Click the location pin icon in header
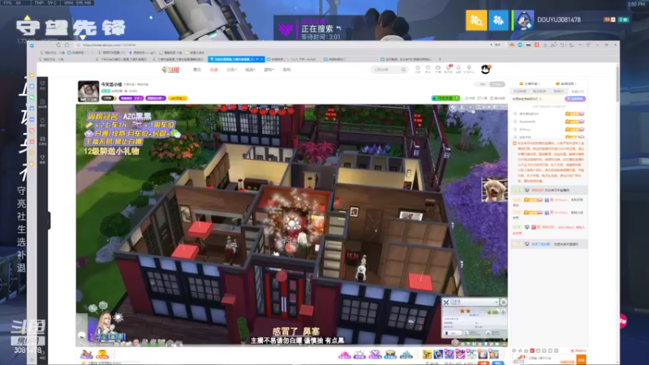This screenshot has height=365, width=649. pos(469,69)
